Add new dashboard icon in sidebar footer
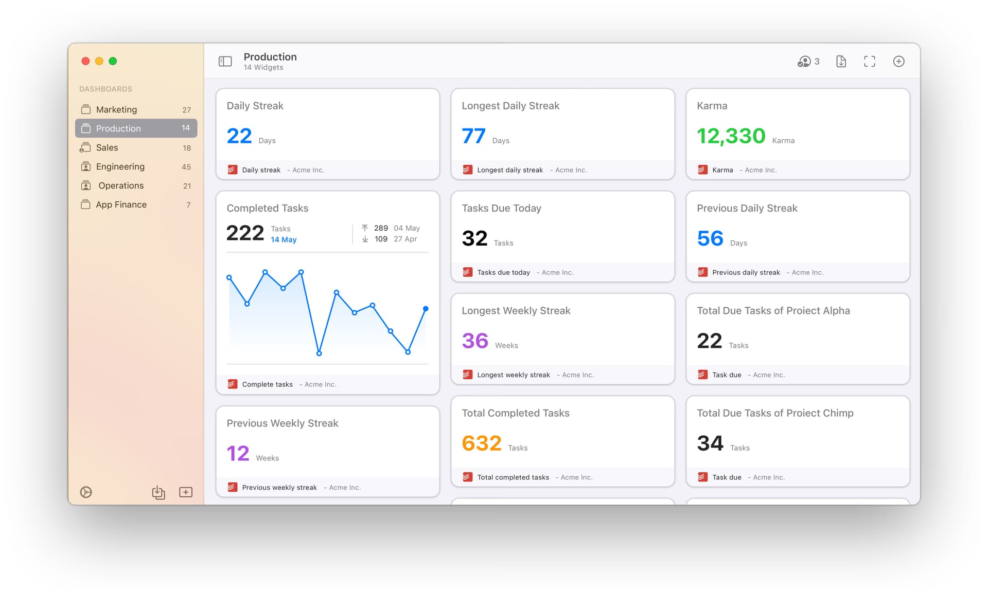Screen dimensions: 988x597 [x=186, y=492]
